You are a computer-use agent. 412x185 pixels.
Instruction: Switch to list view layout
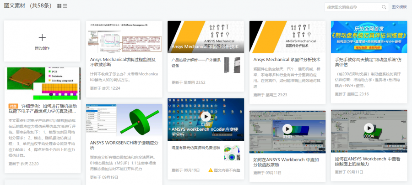tap(65, 6)
